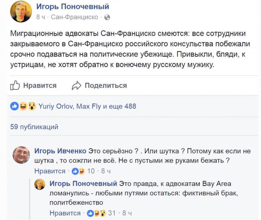Like Игорь Ивченко's comment via Нравится

tap(50, 171)
